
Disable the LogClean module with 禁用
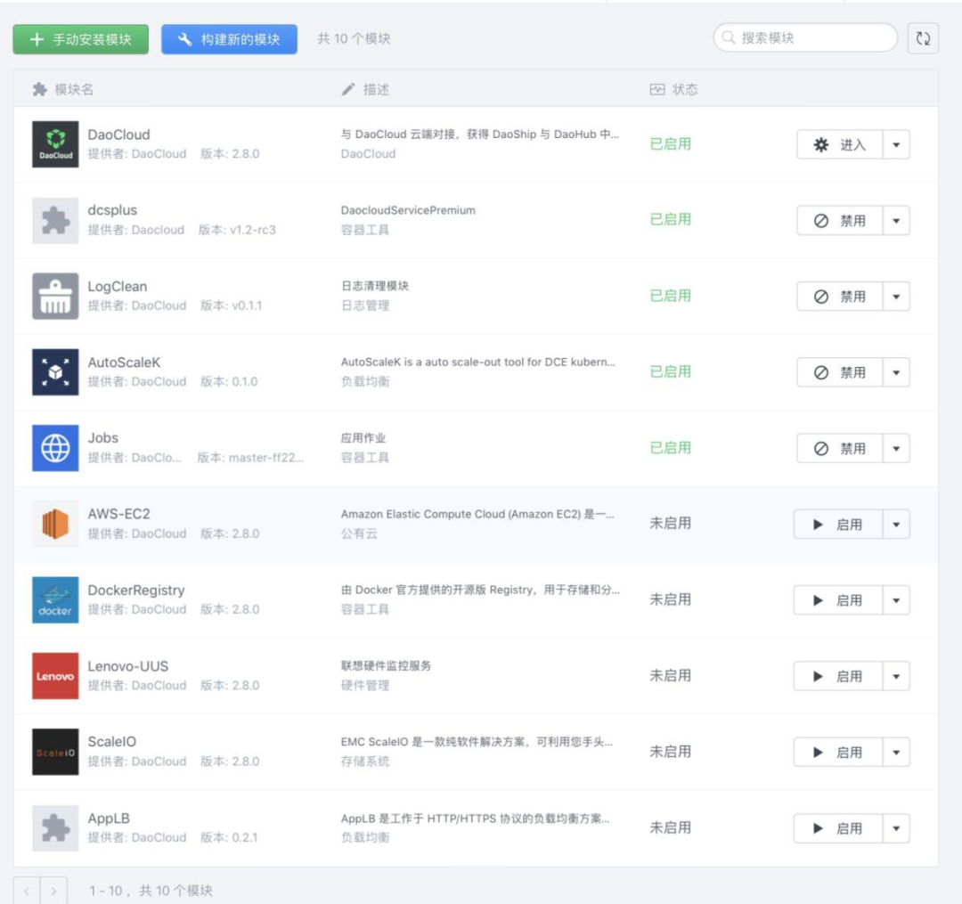click(839, 297)
